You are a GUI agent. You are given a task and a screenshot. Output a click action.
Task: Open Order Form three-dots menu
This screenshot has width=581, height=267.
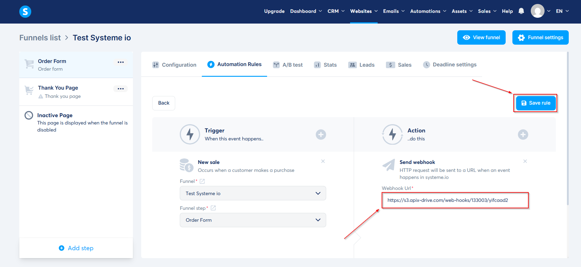(x=121, y=62)
